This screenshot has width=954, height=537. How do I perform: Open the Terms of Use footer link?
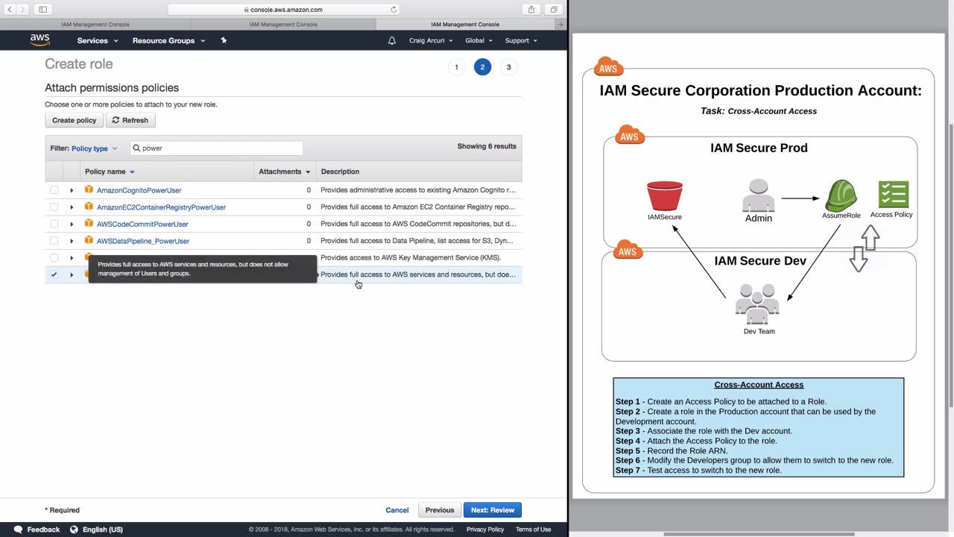[x=533, y=530]
